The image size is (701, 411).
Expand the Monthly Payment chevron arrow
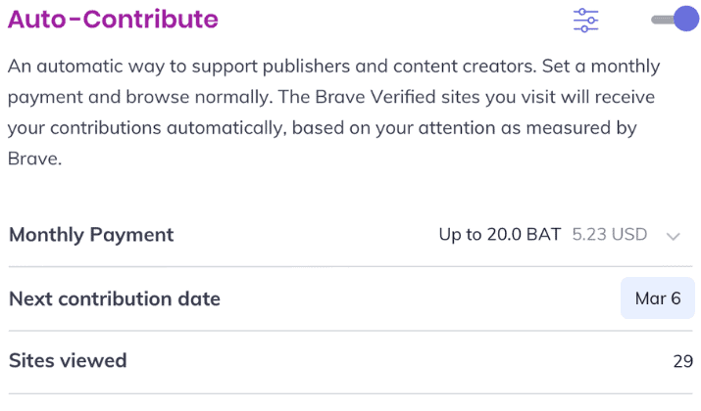(x=674, y=236)
